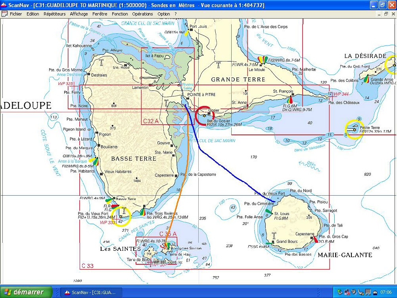Restore the inner chart document window

pos(386,14)
